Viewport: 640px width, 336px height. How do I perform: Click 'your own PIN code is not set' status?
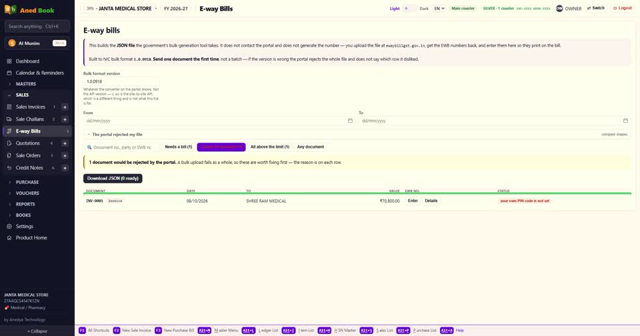click(525, 201)
